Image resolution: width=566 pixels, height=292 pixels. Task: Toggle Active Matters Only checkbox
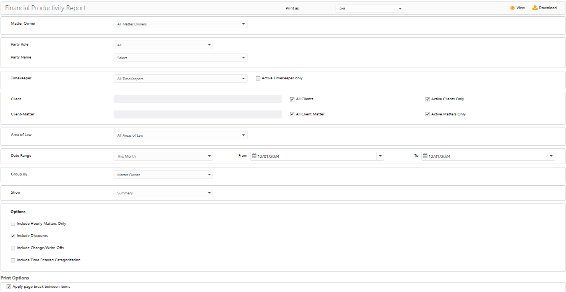click(x=428, y=114)
